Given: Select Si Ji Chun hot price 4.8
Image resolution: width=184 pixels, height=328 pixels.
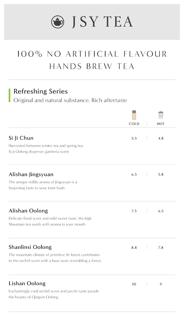Looking at the screenshot, I should coord(161,138).
